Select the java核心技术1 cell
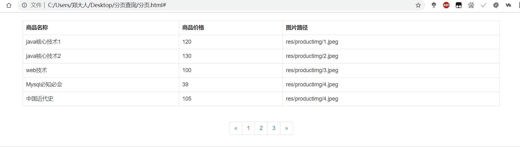This screenshot has width=520, height=147. 101,42
